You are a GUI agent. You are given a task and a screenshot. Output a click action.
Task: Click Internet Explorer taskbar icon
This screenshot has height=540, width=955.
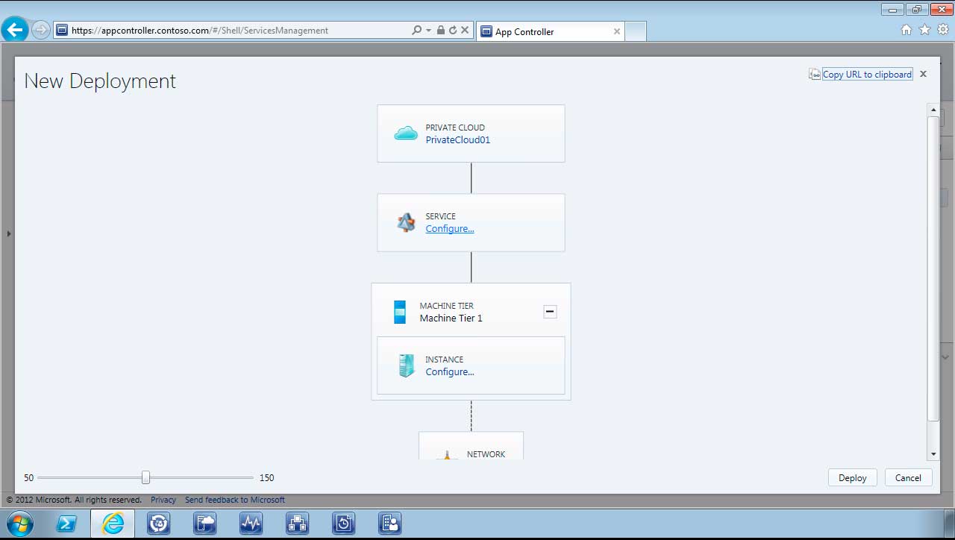(x=113, y=524)
